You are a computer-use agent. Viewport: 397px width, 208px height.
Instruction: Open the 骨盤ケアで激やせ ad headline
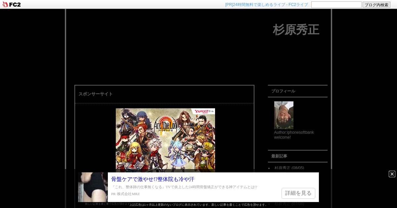[x=153, y=179]
